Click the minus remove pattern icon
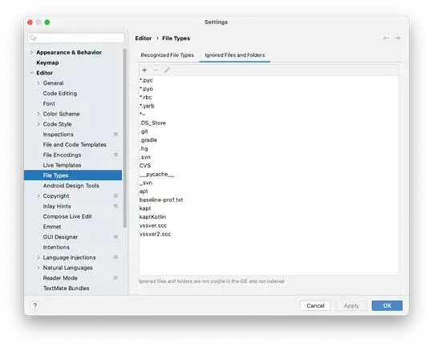The height and width of the screenshot is (347, 433). (x=156, y=70)
